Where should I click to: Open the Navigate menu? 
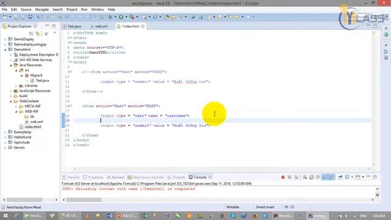42,9
